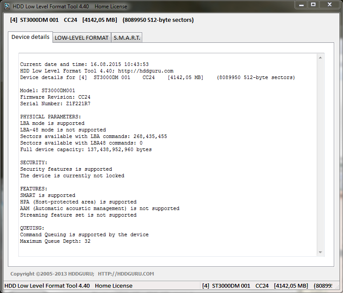Click the 'AAM (Automatic acoustic management)' line
This screenshot has width=343, height=293.
point(100,209)
